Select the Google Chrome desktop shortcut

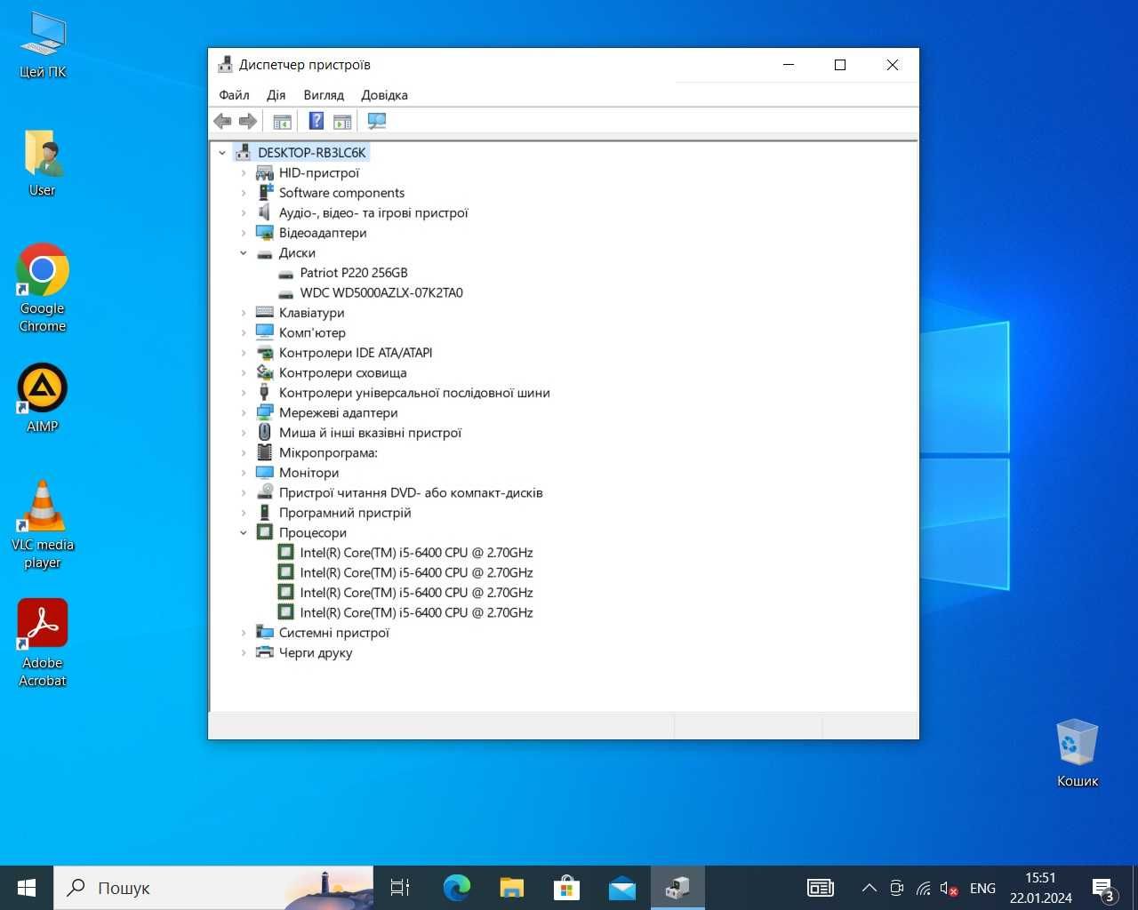[43, 288]
